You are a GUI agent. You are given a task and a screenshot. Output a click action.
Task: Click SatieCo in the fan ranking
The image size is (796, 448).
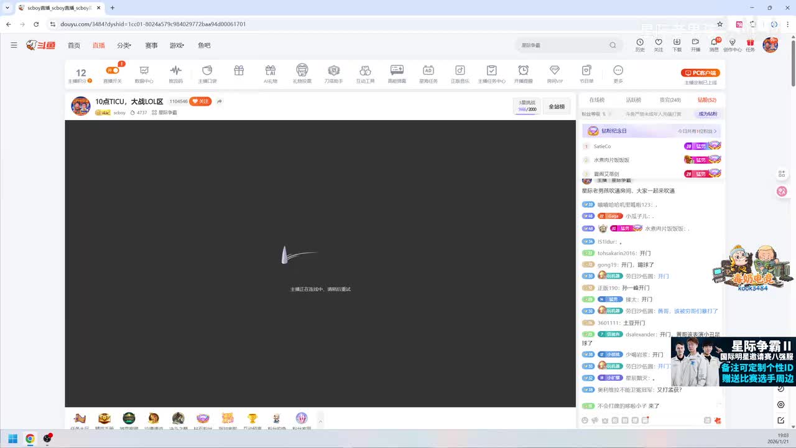[x=602, y=146]
